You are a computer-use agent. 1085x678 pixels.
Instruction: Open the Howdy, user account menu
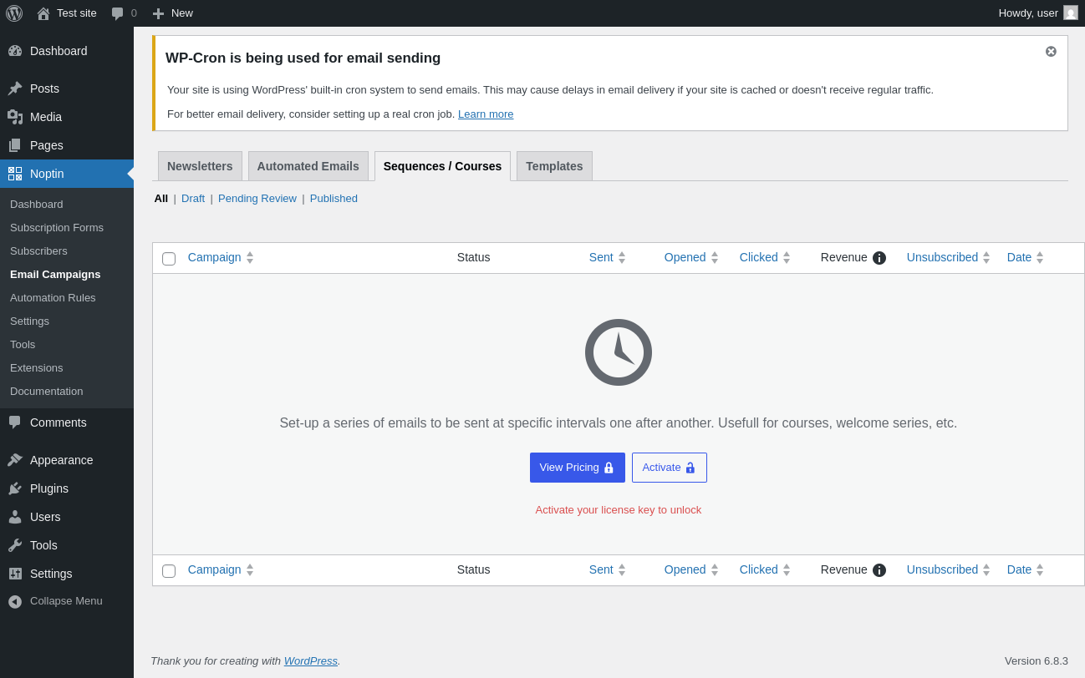[1038, 13]
